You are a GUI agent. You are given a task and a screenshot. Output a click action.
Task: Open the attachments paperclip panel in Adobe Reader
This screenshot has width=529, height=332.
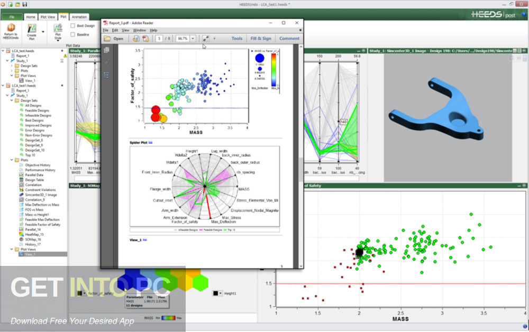(x=107, y=62)
